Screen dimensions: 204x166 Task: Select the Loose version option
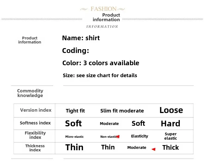click(171, 110)
